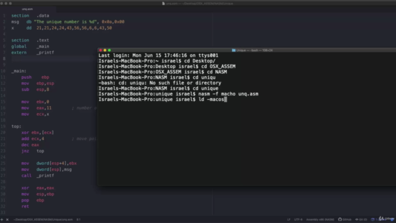Click the 'xor ebx,[ecx]' instruction

click(x=38, y=133)
